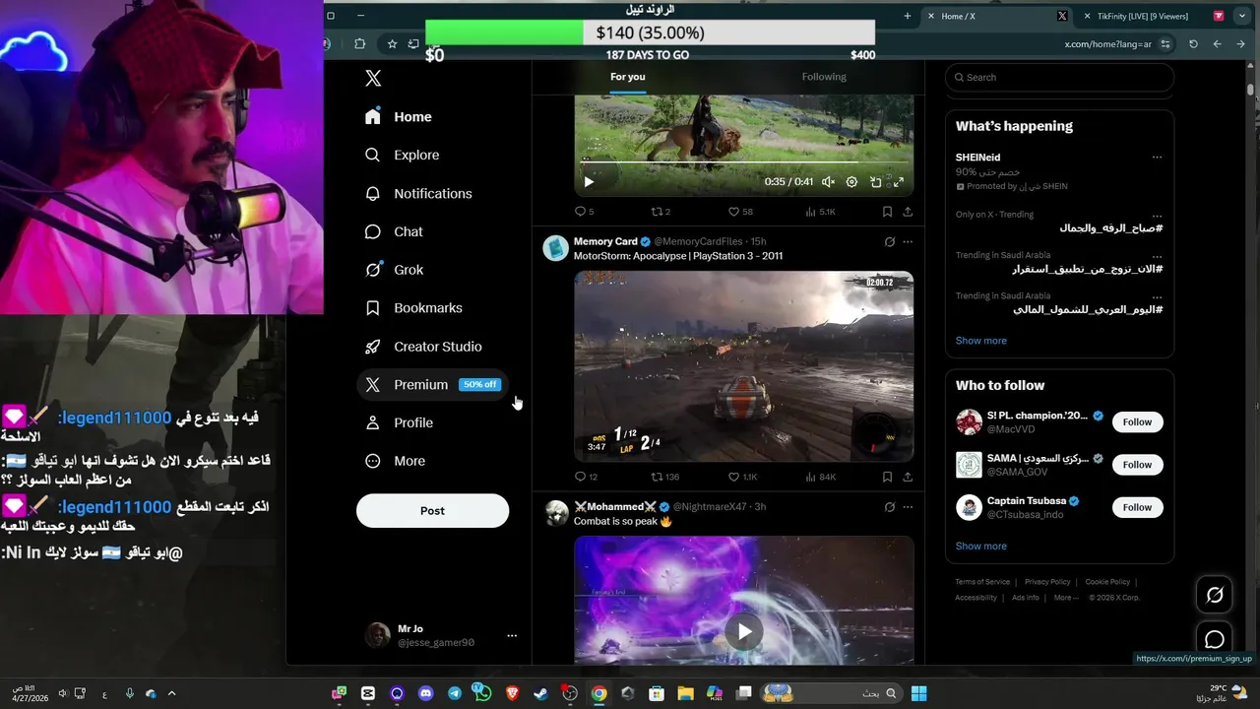1260x709 pixels.
Task: Show more in Who to follow
Action: tap(980, 546)
